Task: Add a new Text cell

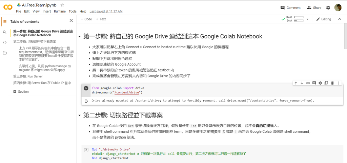Action: [x=101, y=19]
